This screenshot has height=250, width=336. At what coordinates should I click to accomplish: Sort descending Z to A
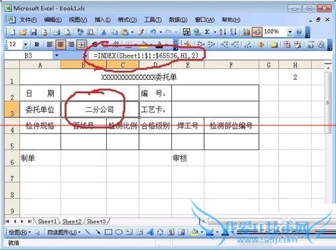click(233, 32)
